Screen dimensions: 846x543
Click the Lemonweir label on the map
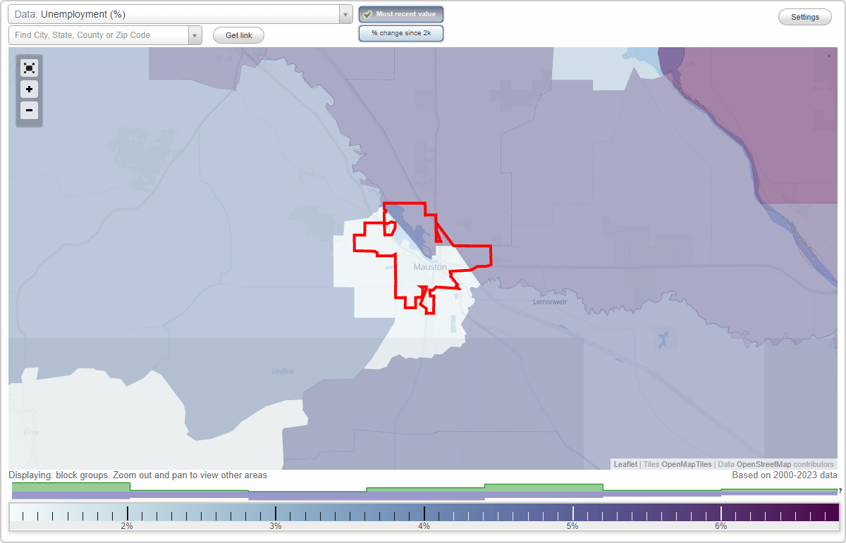click(x=551, y=301)
